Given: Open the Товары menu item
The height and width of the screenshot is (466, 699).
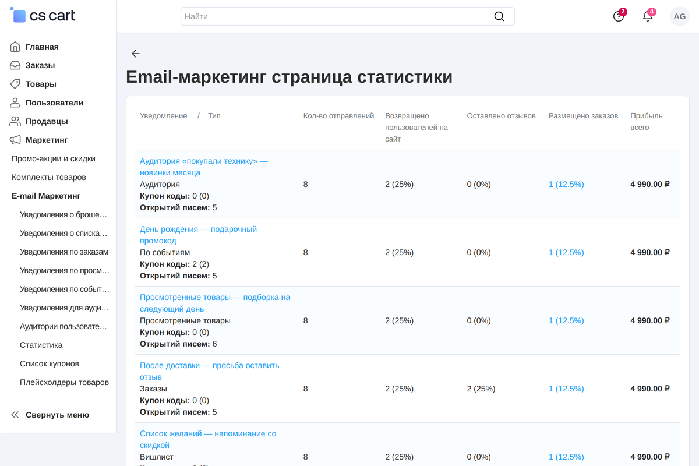Looking at the screenshot, I should (41, 84).
